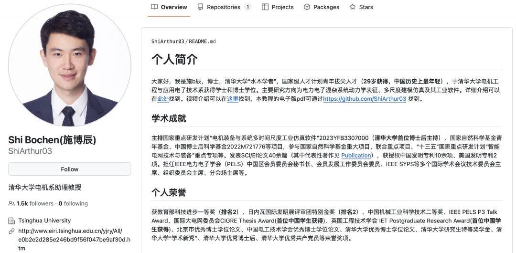Click the Repositories repo icon
Viewport: 516px width, 253px height.
click(x=200, y=7)
